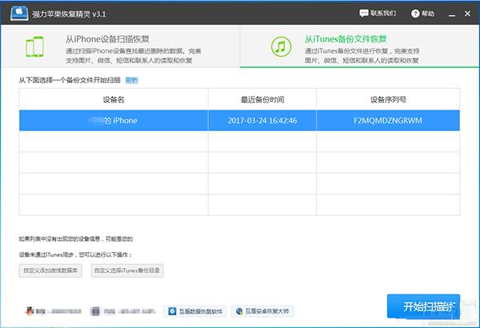Click the 互盾数据恢复软件 link
480x328 pixels.
[x=195, y=311]
